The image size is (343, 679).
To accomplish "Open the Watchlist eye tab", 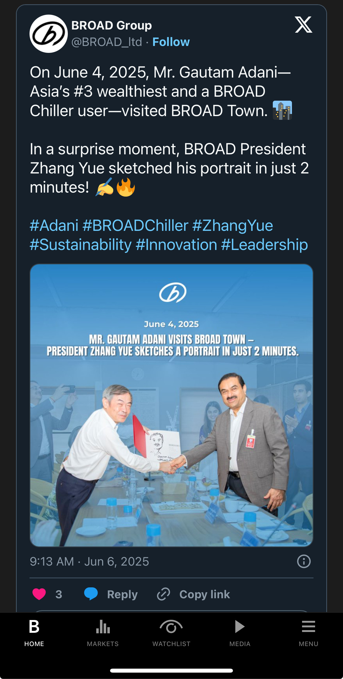I will pos(171,633).
